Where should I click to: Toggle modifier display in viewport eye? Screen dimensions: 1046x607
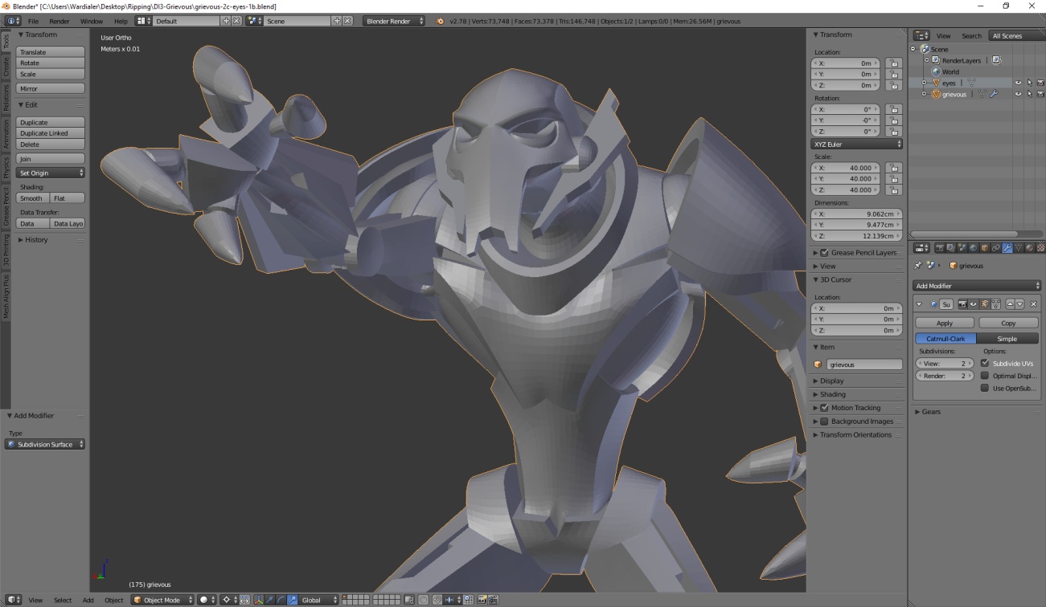[x=973, y=304]
